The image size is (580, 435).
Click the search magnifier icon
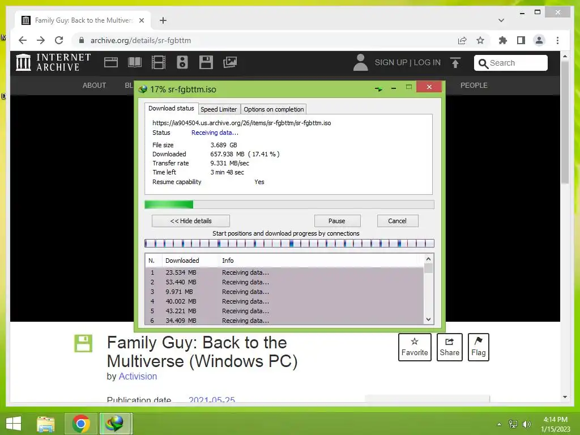click(x=483, y=63)
